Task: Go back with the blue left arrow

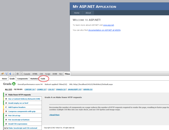Action: 10,74
